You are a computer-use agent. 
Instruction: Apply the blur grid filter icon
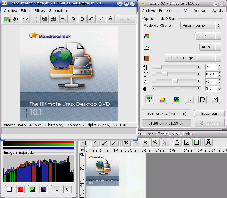click(x=54, y=19)
